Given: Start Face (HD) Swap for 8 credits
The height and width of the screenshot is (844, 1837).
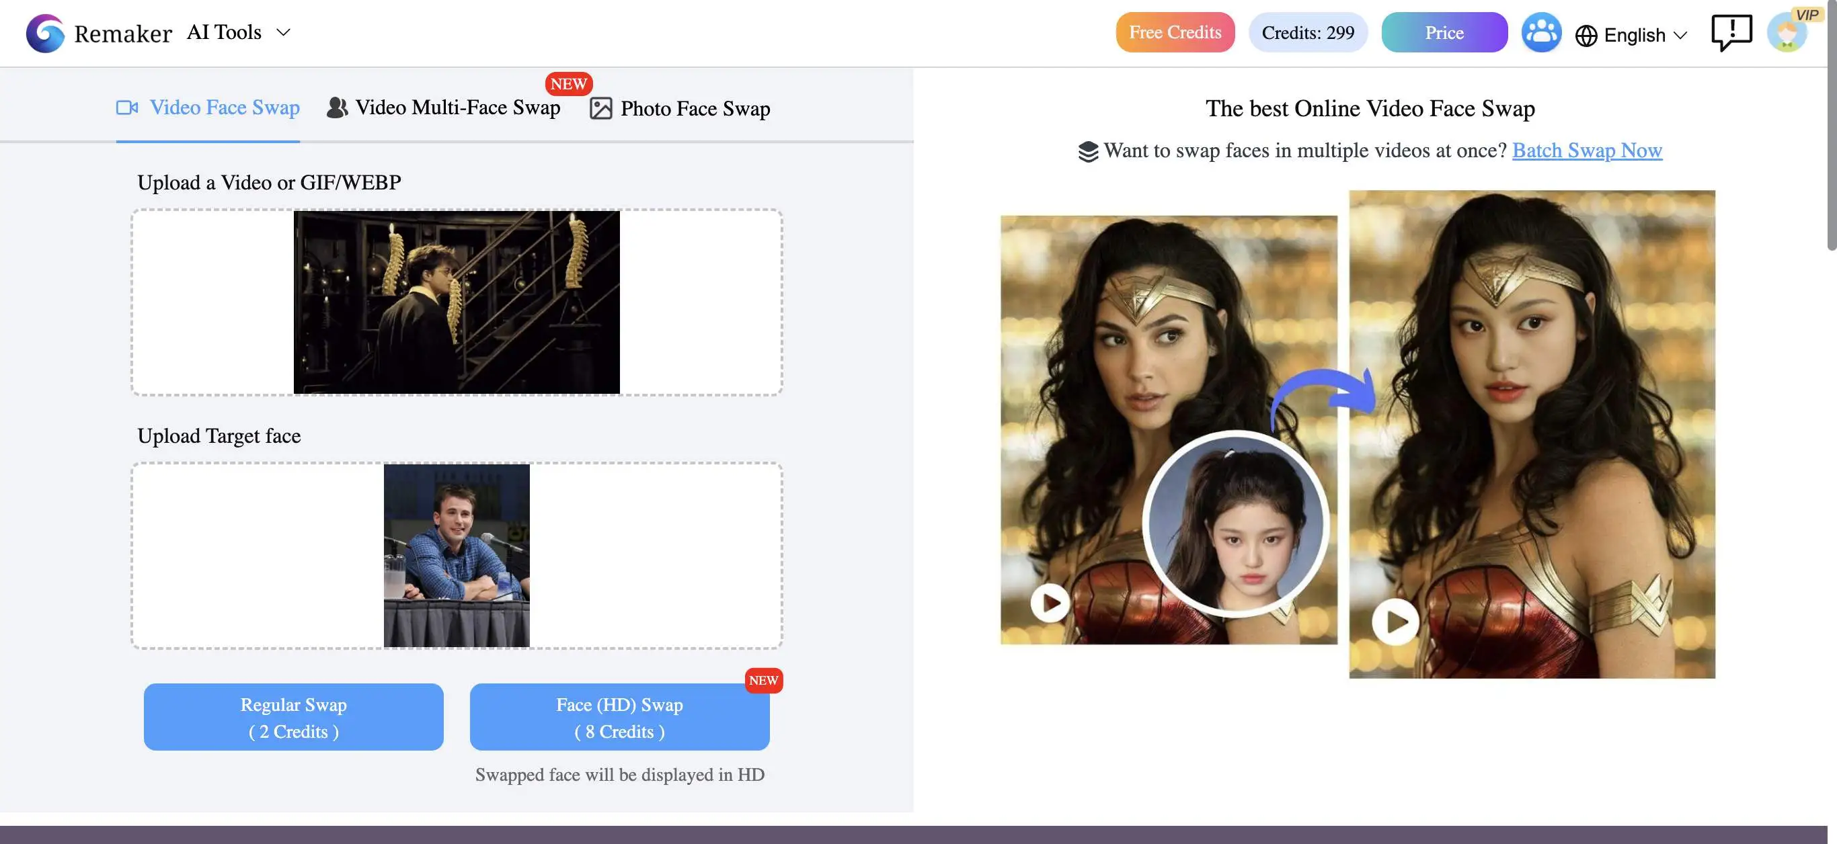Looking at the screenshot, I should 619,717.
